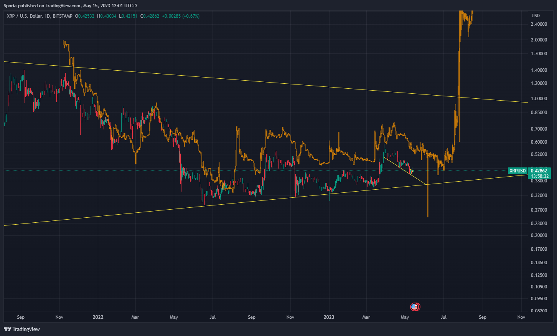The height and width of the screenshot is (336, 557).
Task: Click the 0.52000 price axis label
Action: coord(539,154)
